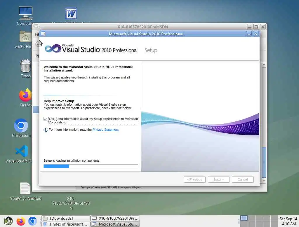Minimize the Visual Studio 2010 setup window
Viewport: 299px width, 227px height.
(249, 34)
